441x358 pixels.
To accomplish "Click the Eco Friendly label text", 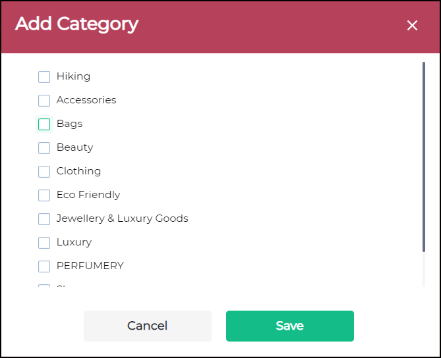I will point(88,195).
